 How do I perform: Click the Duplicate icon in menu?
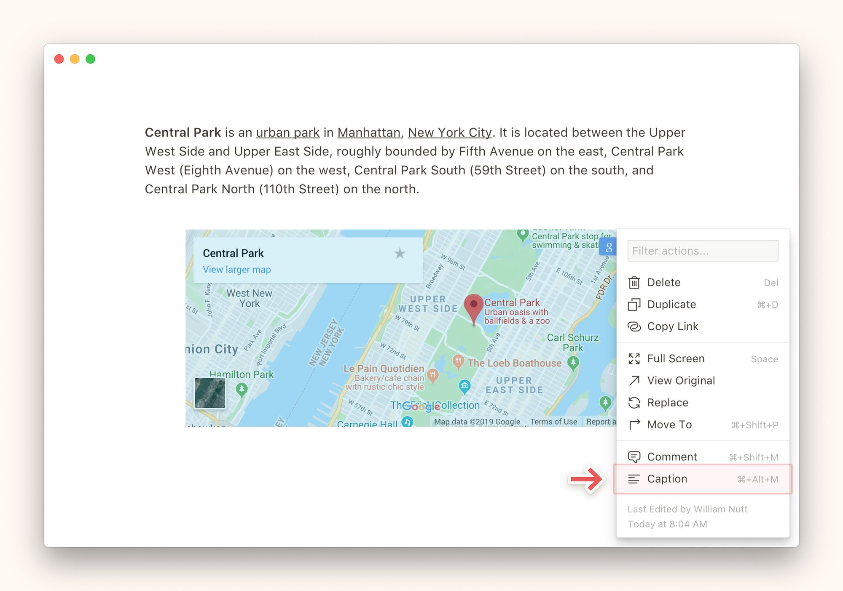(x=634, y=304)
